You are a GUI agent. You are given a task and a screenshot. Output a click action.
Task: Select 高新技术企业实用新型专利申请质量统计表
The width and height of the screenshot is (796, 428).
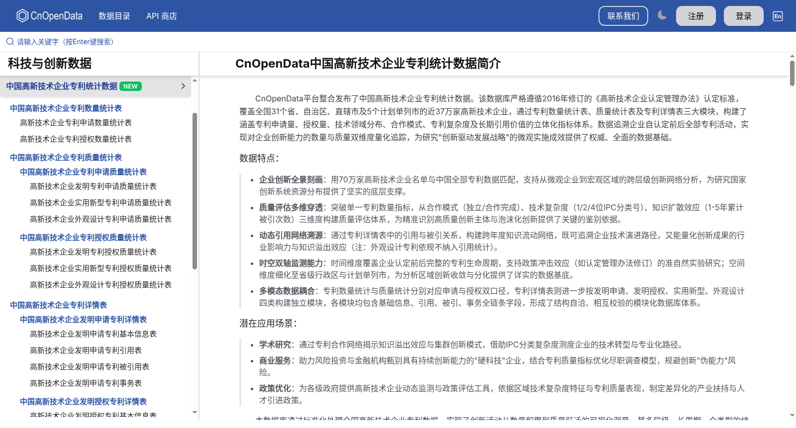click(100, 203)
